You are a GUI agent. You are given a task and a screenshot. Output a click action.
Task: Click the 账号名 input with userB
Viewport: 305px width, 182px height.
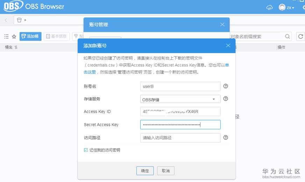180,86
